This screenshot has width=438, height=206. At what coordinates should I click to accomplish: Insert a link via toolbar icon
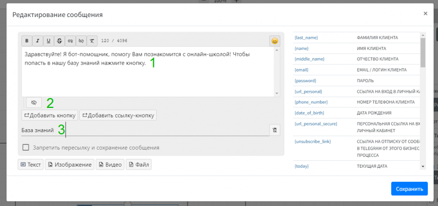71,41
